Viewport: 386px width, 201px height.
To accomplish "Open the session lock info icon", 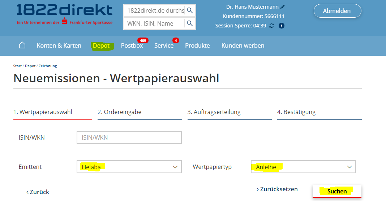I will [282, 26].
